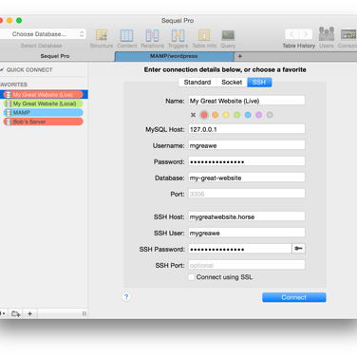Image resolution: width=357 pixels, height=357 pixels.
Task: Open the Table Info icon
Action: [204, 35]
